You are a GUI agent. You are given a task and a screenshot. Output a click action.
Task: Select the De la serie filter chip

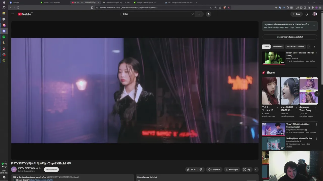(x=278, y=47)
